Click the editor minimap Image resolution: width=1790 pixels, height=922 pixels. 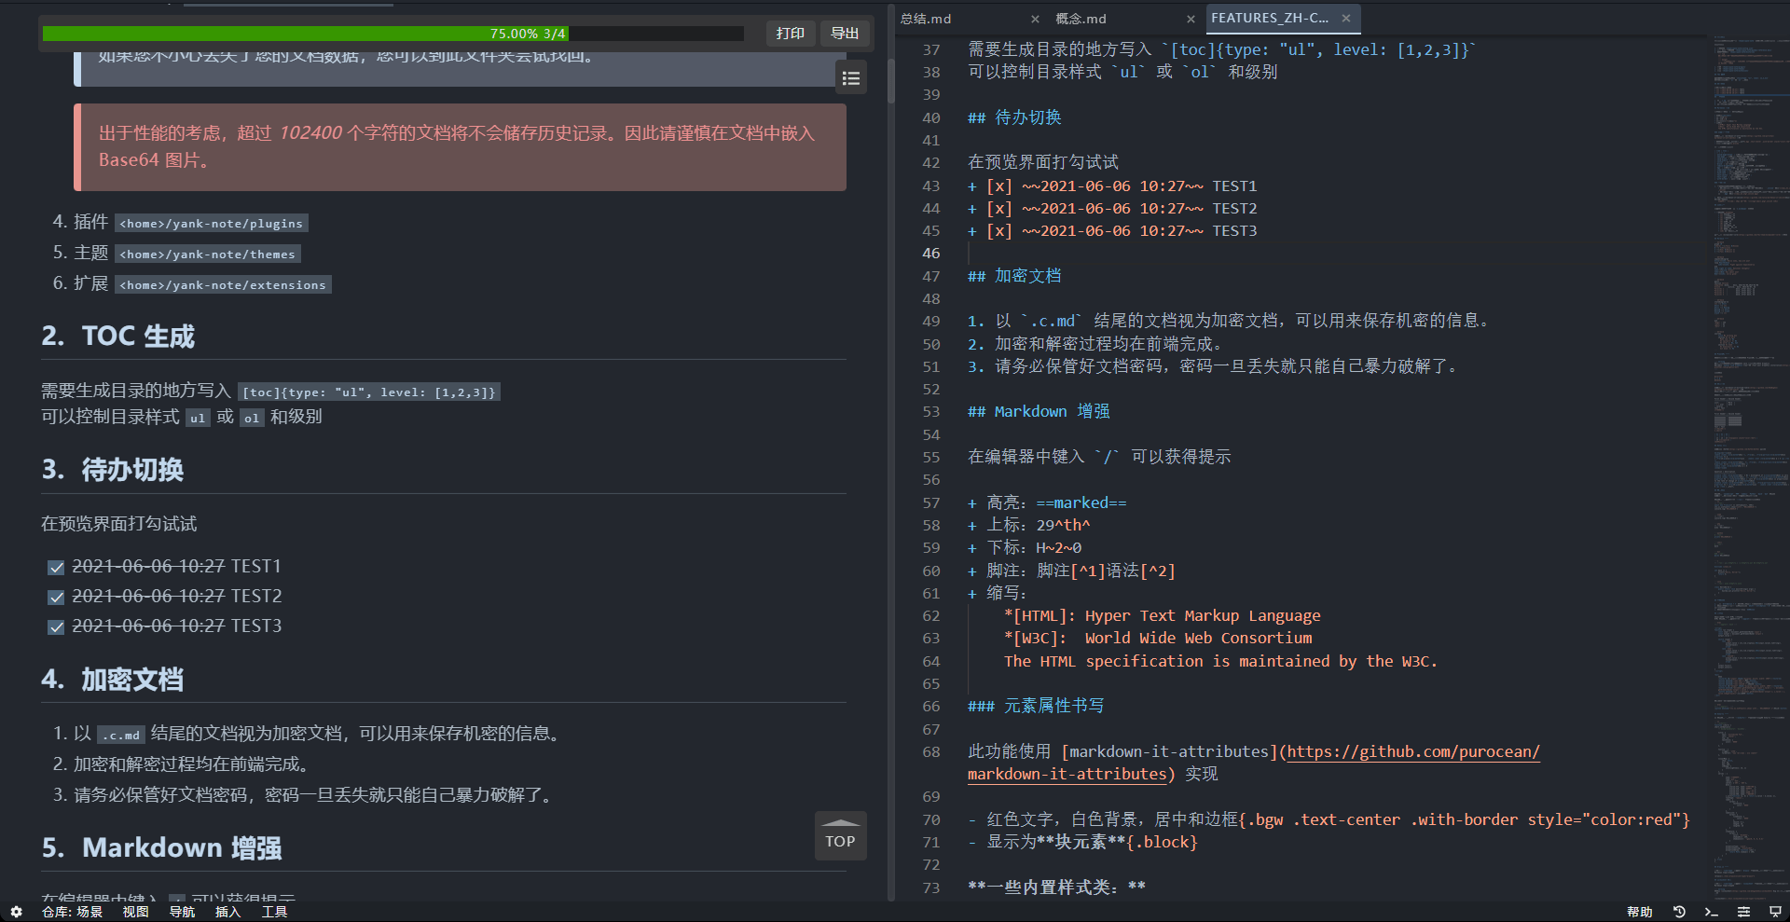(1749, 466)
